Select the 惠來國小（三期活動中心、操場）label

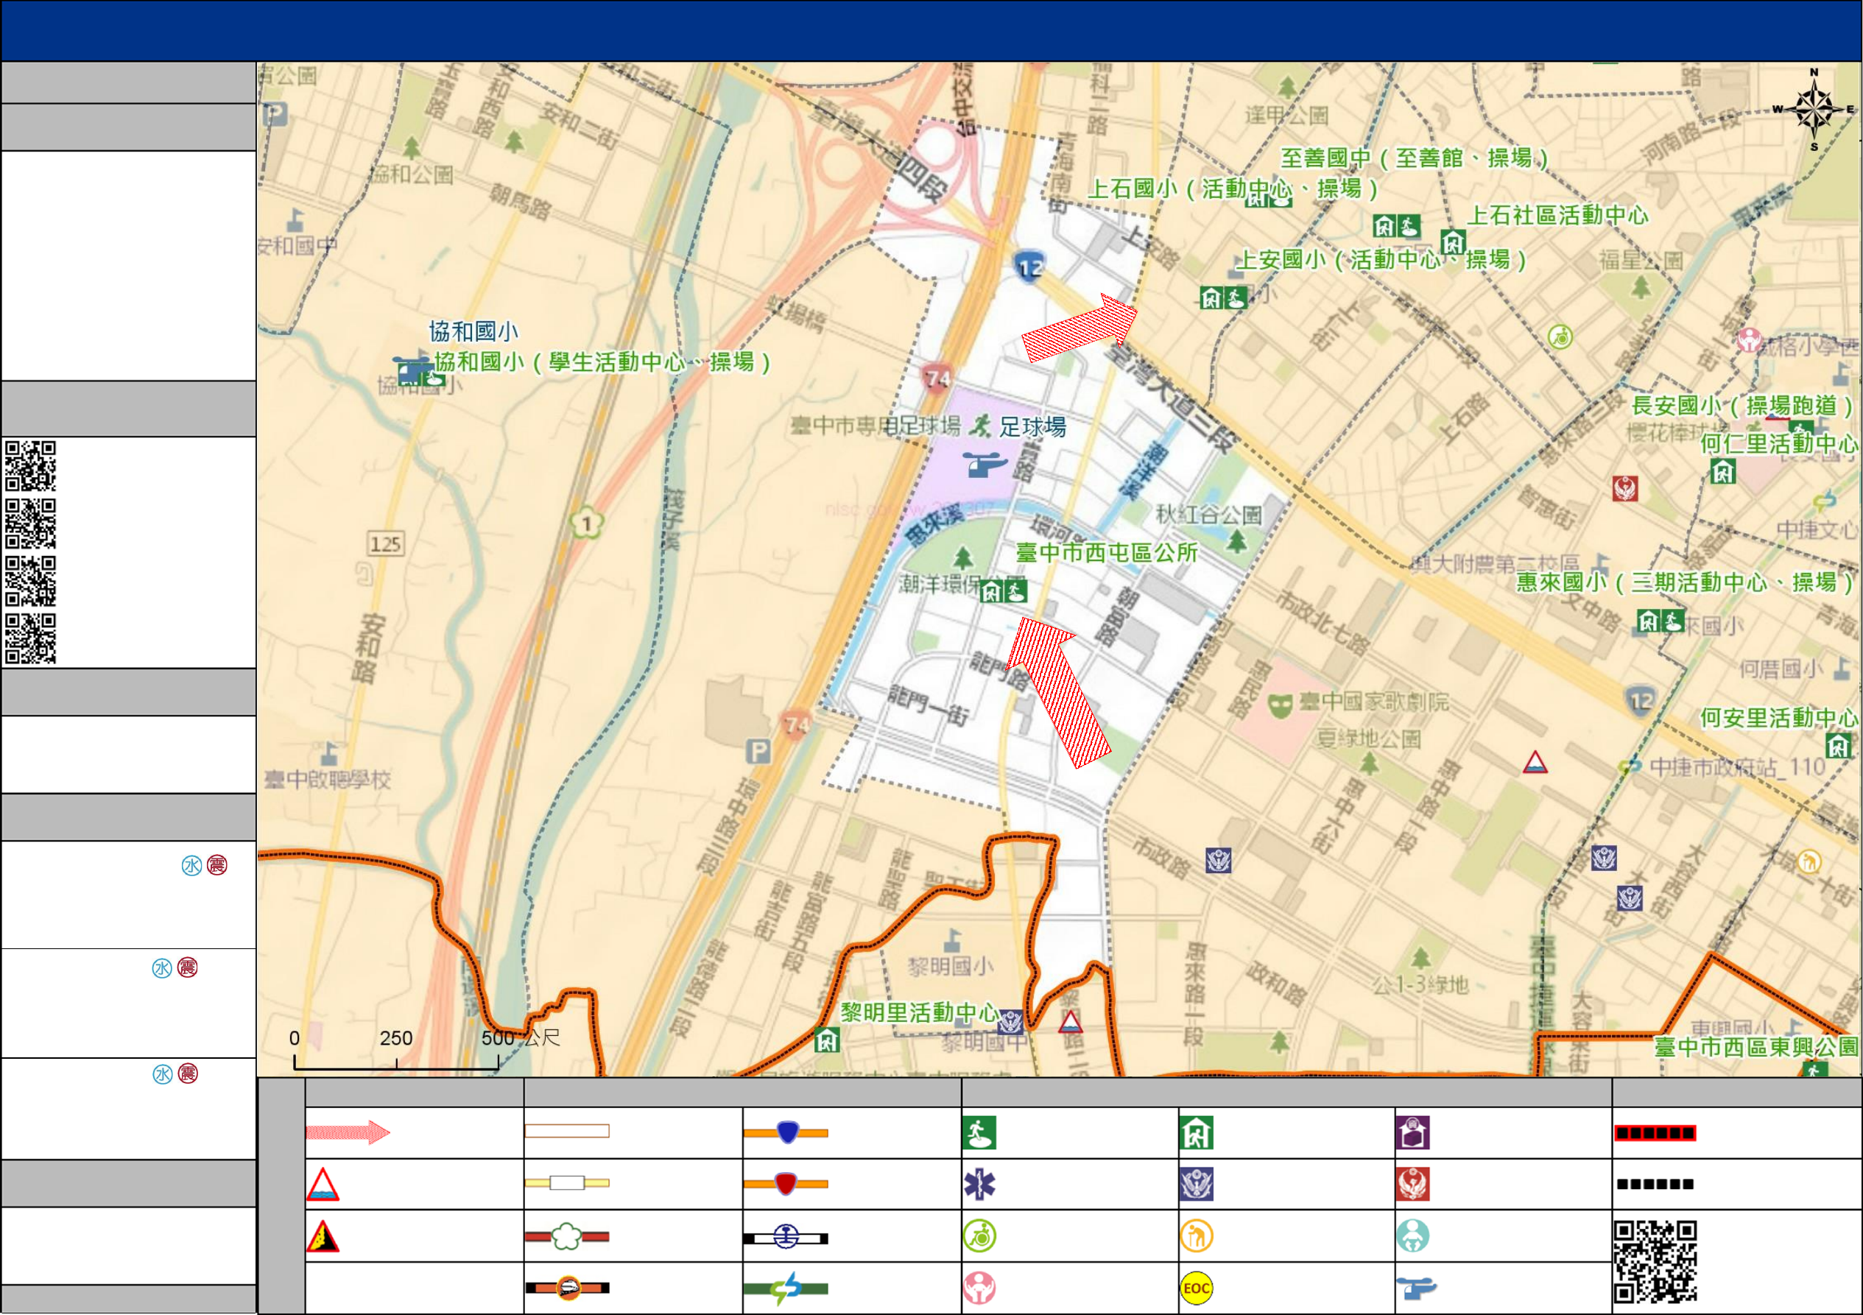[1686, 582]
